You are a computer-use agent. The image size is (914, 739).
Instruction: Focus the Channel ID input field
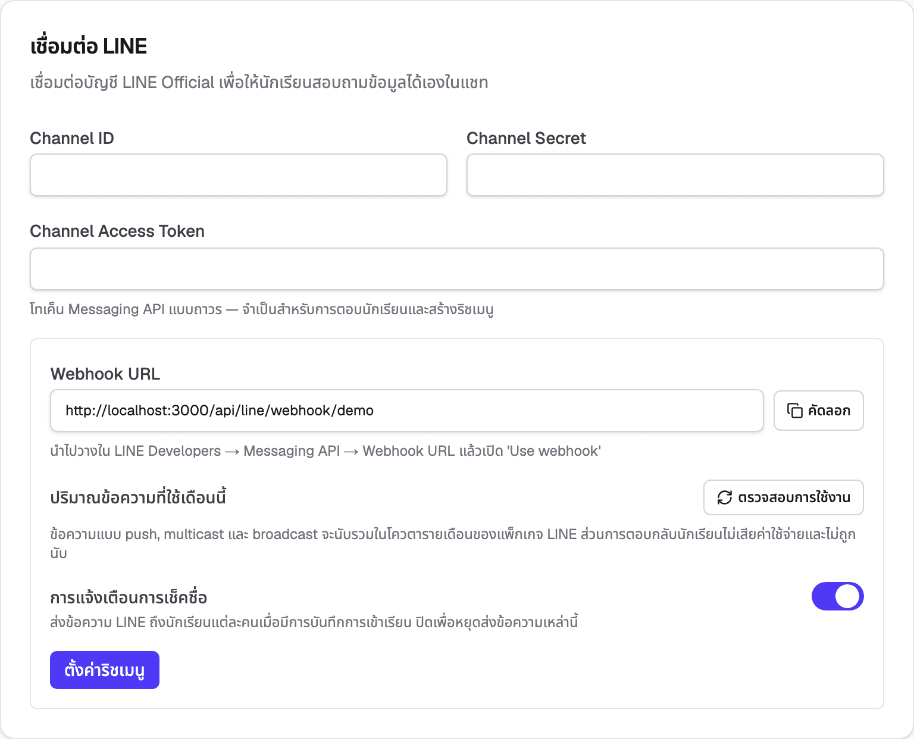click(x=239, y=175)
